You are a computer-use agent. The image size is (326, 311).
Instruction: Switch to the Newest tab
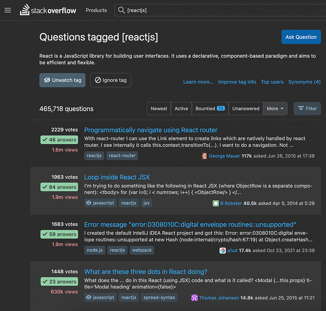[159, 108]
